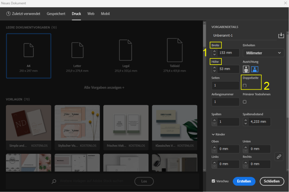This screenshot has width=289, height=192.
Task: Click the Erstellen button
Action: (x=244, y=181)
